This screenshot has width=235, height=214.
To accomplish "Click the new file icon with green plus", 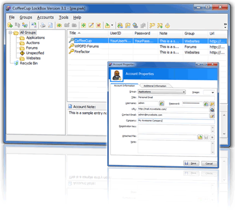I will pyautogui.click(x=10, y=25).
